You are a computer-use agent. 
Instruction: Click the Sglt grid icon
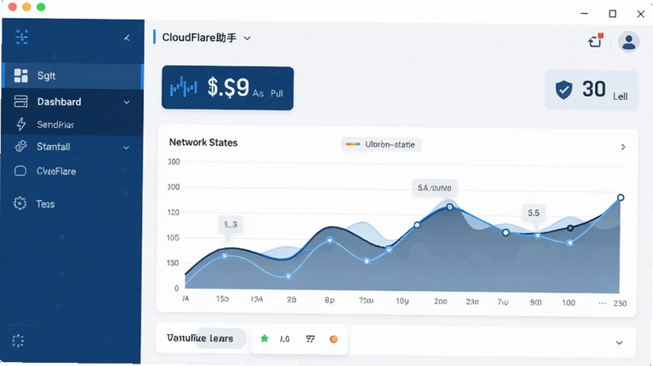[21, 76]
